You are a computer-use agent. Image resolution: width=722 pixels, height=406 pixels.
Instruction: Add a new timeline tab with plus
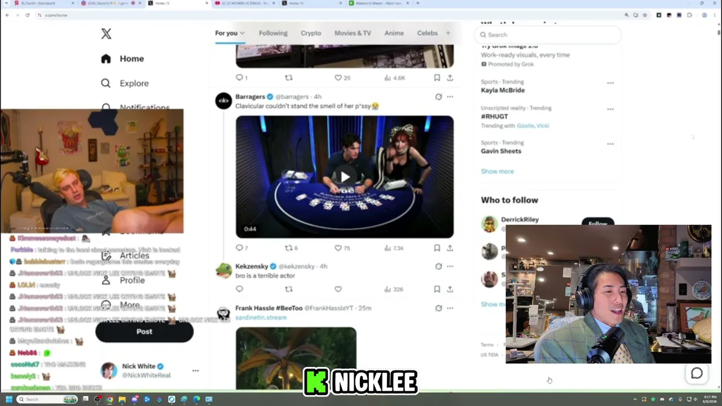coord(448,33)
